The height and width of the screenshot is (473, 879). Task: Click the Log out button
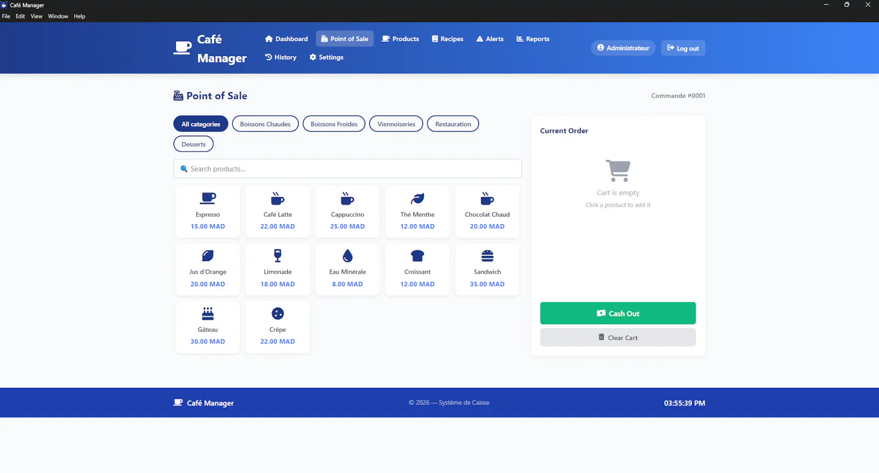683,48
